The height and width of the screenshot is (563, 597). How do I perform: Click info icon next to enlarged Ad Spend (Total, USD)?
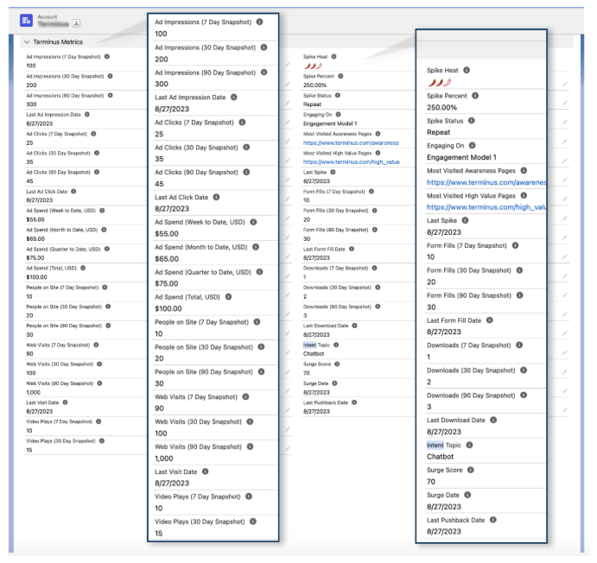(x=228, y=297)
